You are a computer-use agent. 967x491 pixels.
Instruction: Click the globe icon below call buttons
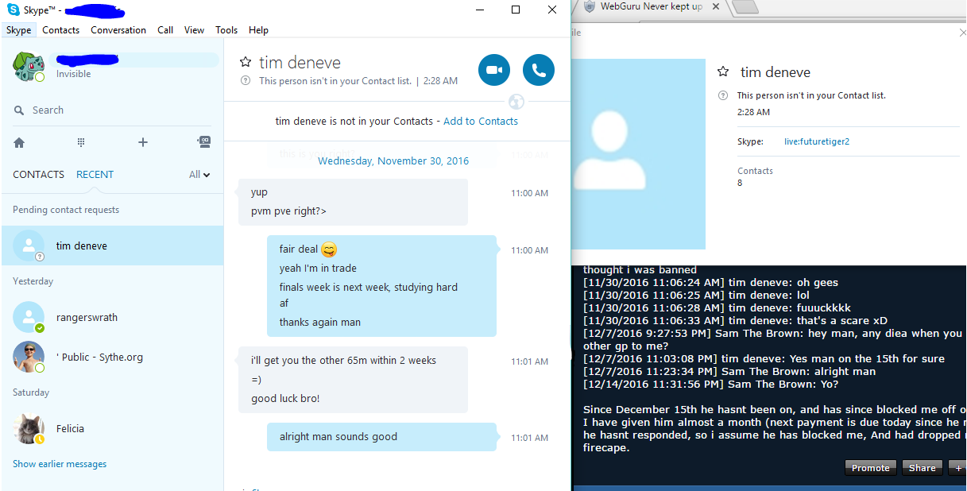[x=516, y=102]
